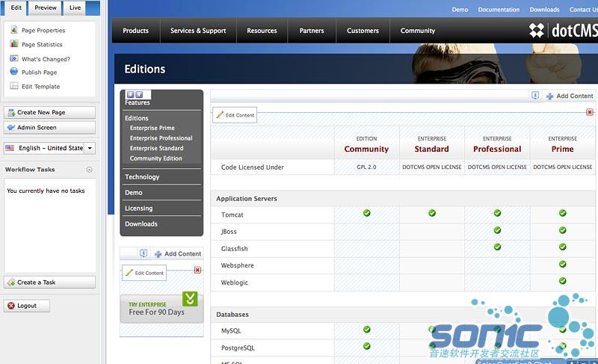Click the Publish Page globe icon
The width and height of the screenshot is (598, 364).
[x=14, y=71]
